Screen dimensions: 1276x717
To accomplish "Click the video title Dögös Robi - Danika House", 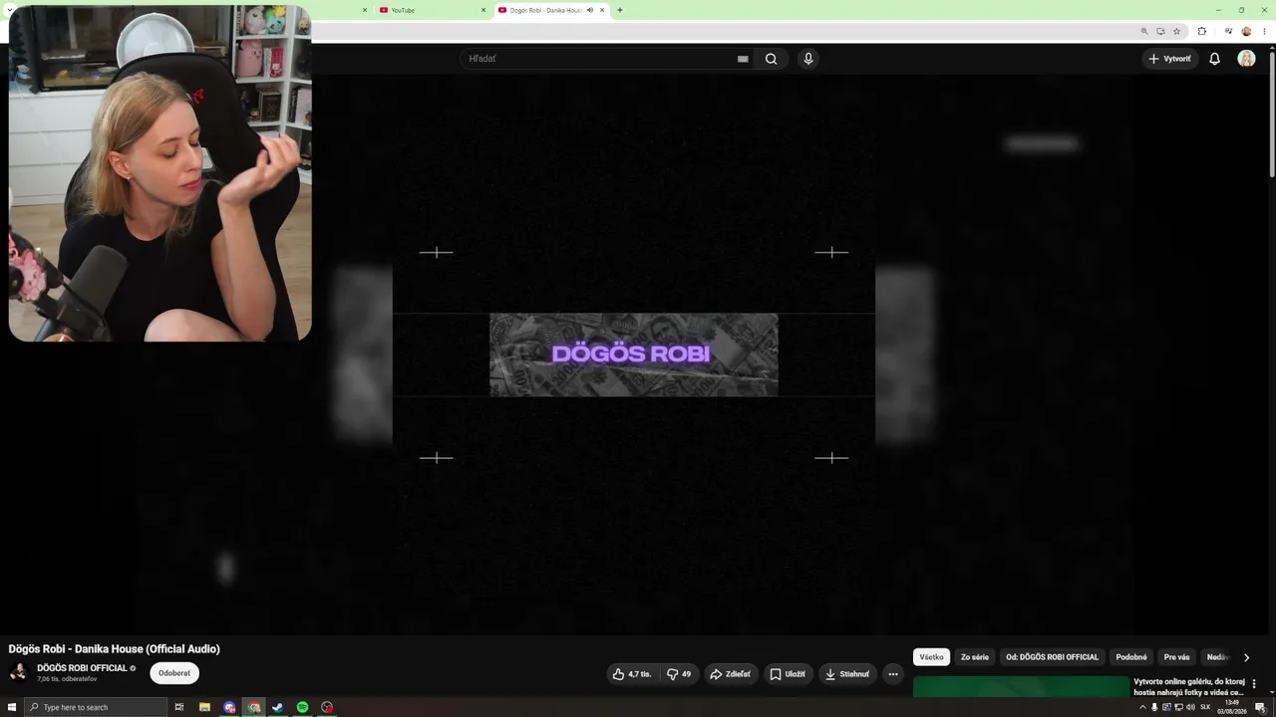I will point(115,649).
